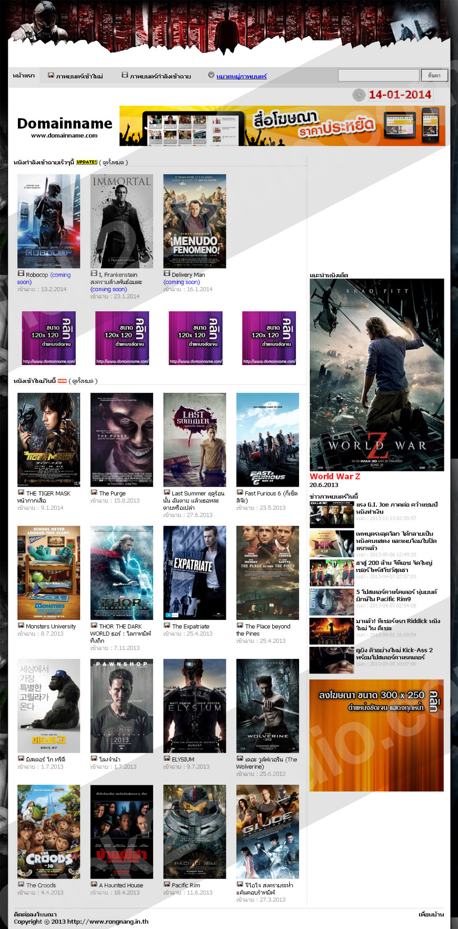
Task: Open the orange top advertising banner
Action: click(x=282, y=126)
